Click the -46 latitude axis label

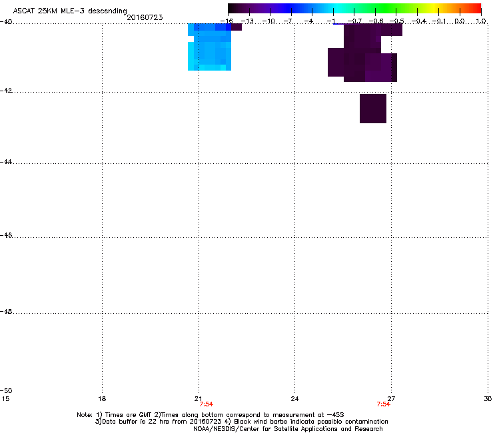click(6, 236)
